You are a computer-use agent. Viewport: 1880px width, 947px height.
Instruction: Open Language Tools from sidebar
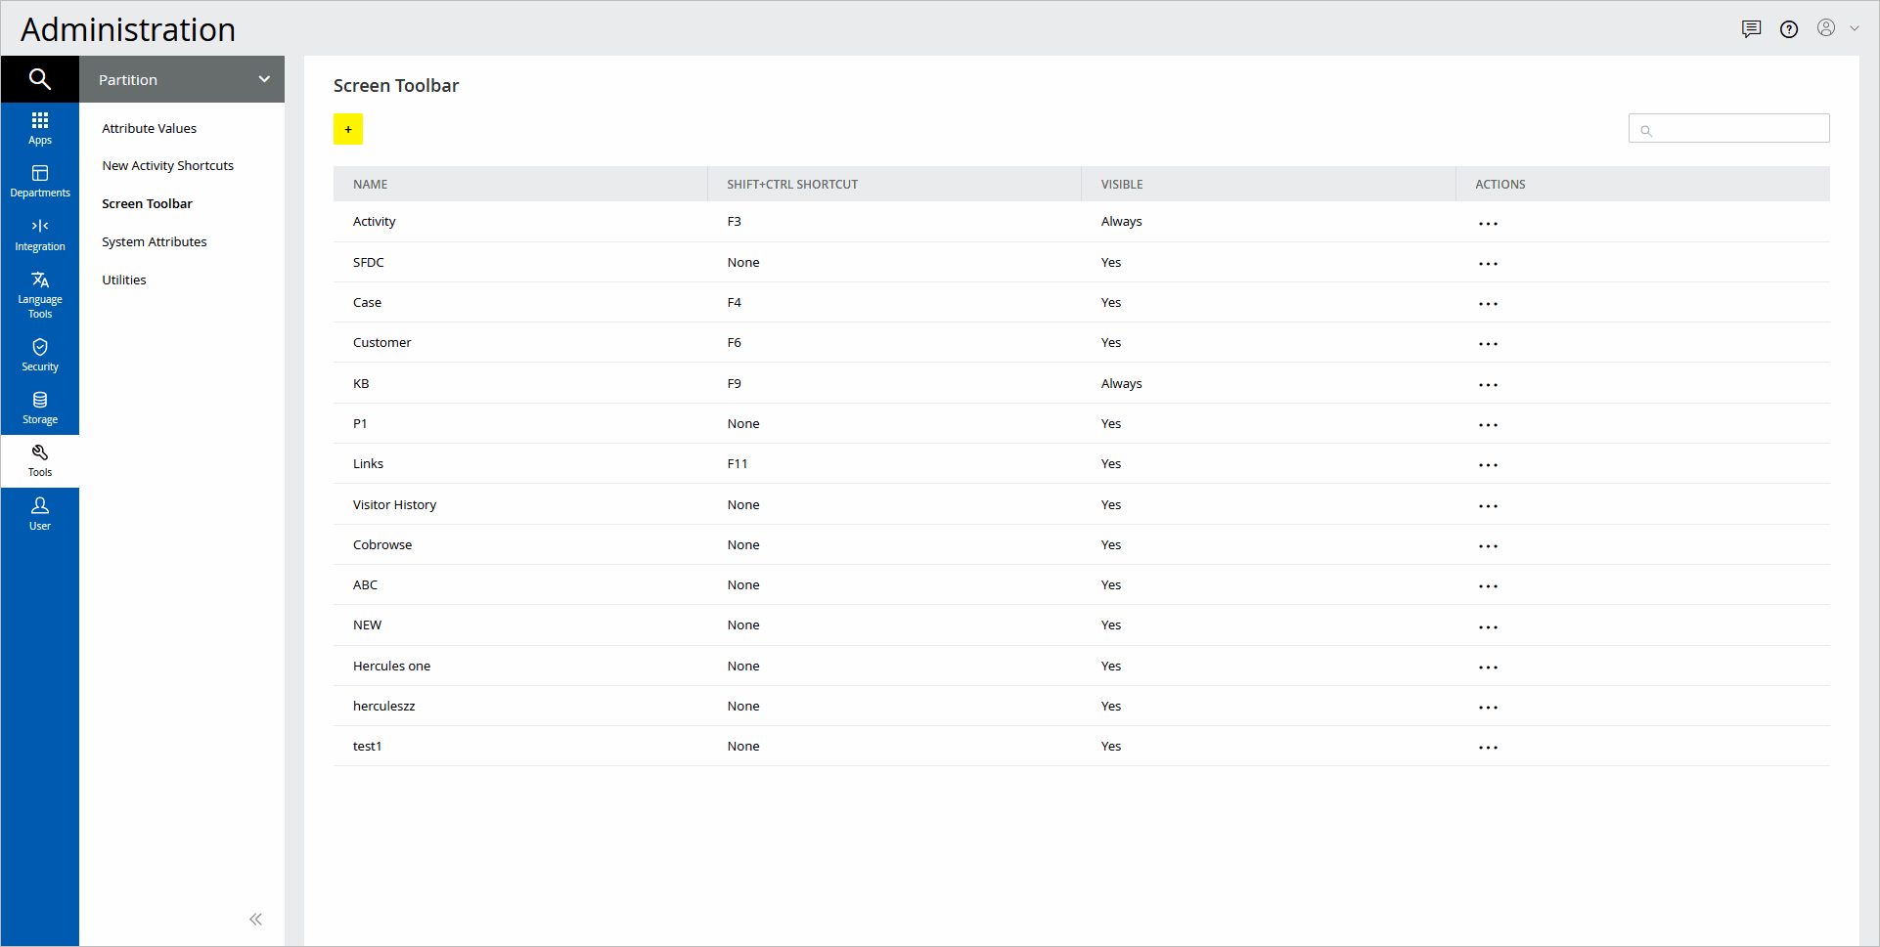click(39, 294)
